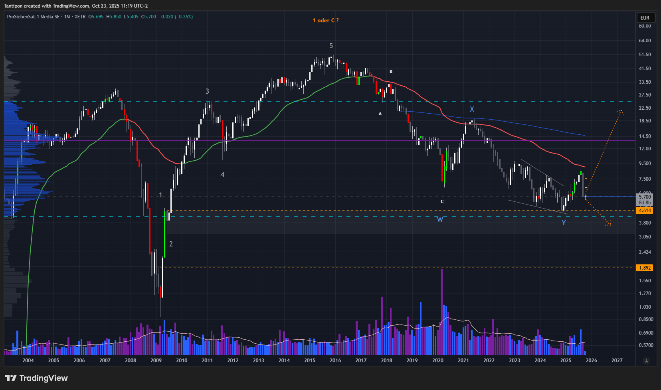Screen dimensions: 661x390
Task: Select the '1 oder C ?' text annotation
Action: [x=326, y=20]
